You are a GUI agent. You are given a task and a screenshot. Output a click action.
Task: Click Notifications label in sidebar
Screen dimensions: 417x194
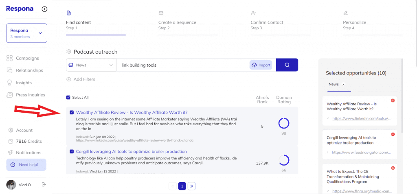point(29,153)
